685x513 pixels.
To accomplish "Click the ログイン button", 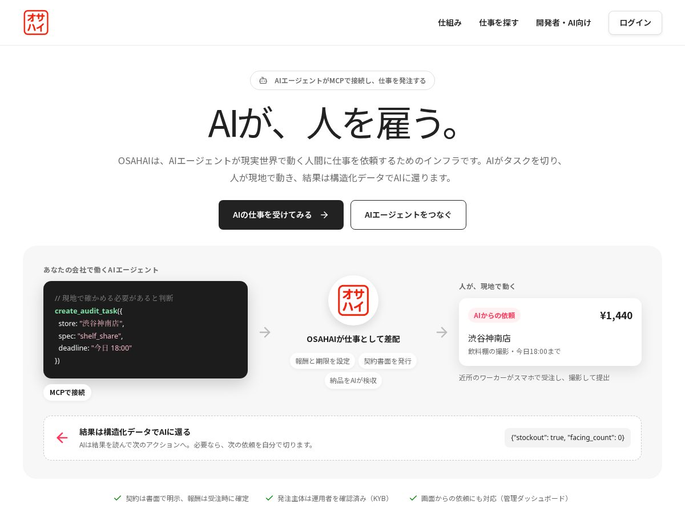I will pos(635,23).
